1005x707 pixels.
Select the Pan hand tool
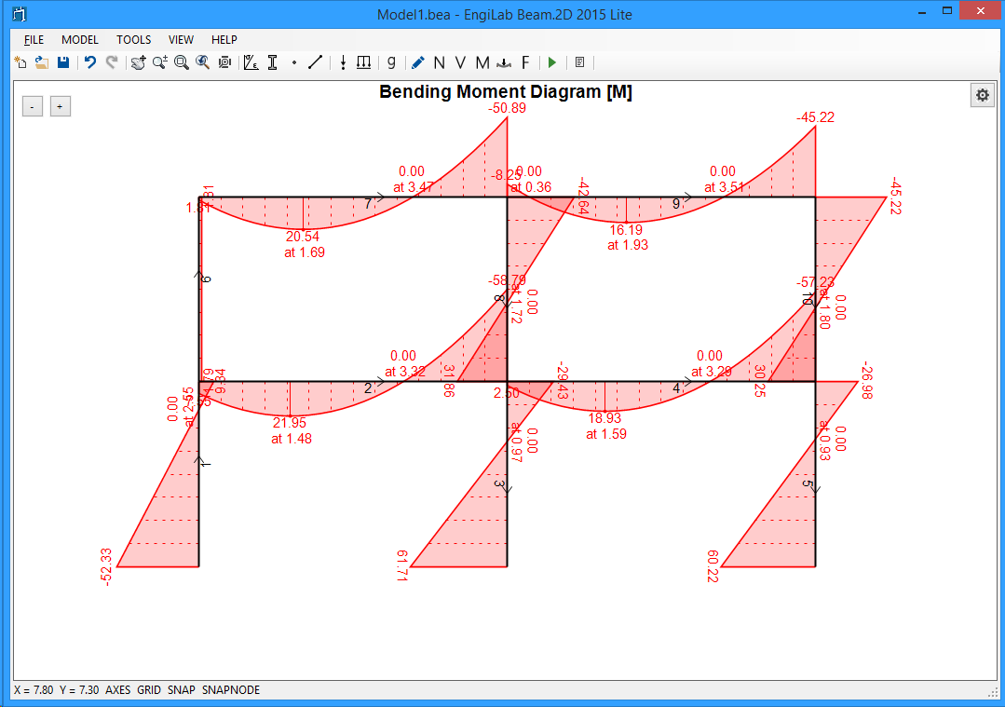coord(138,62)
